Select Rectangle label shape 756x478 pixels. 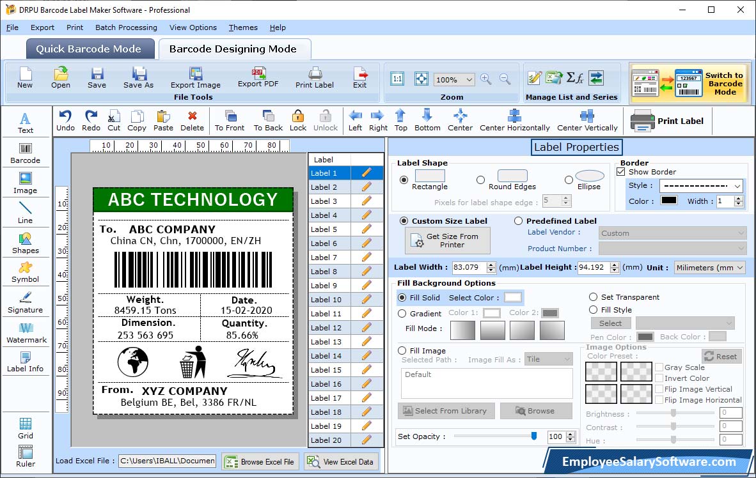click(x=404, y=180)
